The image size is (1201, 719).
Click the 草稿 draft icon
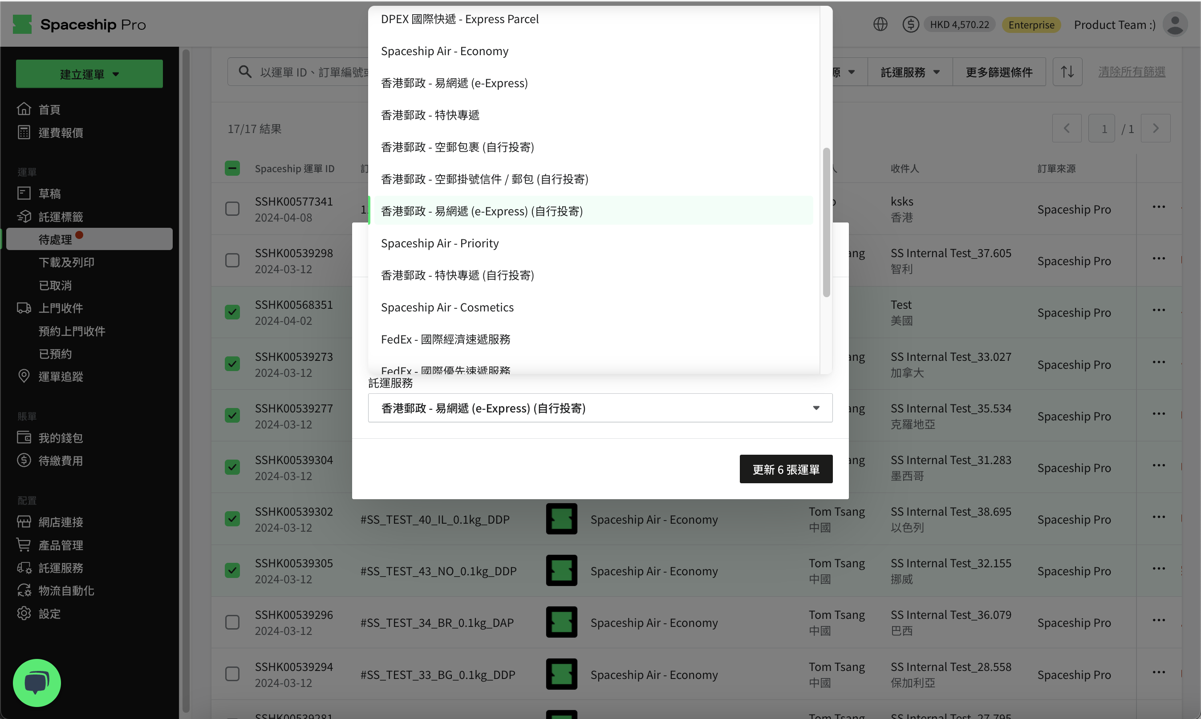pyautogui.click(x=24, y=193)
